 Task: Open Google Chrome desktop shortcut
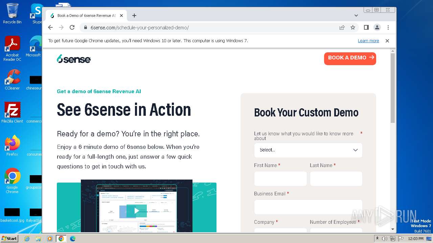(12, 181)
